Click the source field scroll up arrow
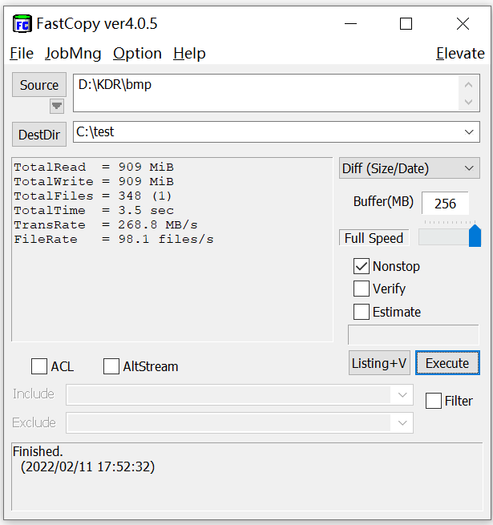Viewport: 493px width, 525px height. point(469,85)
